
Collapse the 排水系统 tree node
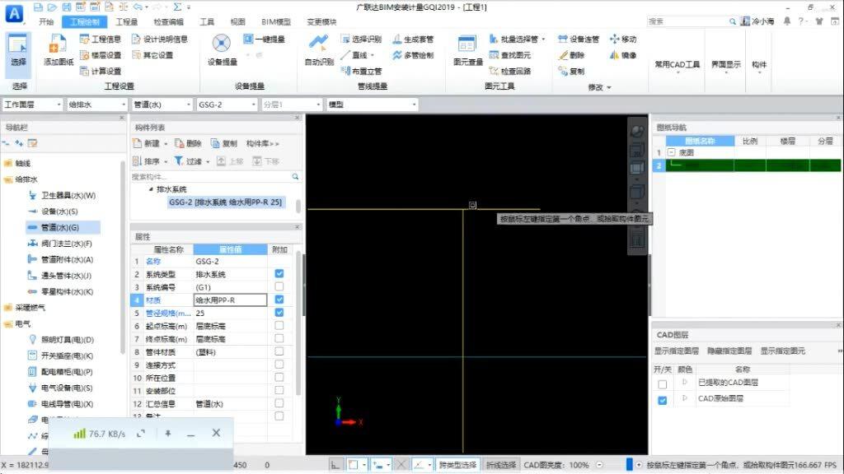tap(151, 190)
